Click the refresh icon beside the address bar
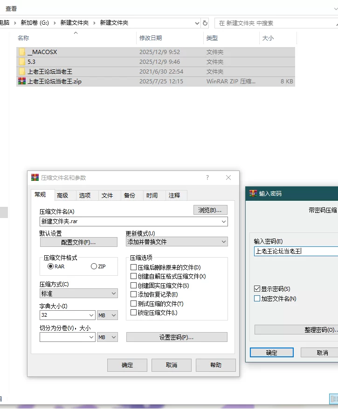 pyautogui.click(x=205, y=23)
